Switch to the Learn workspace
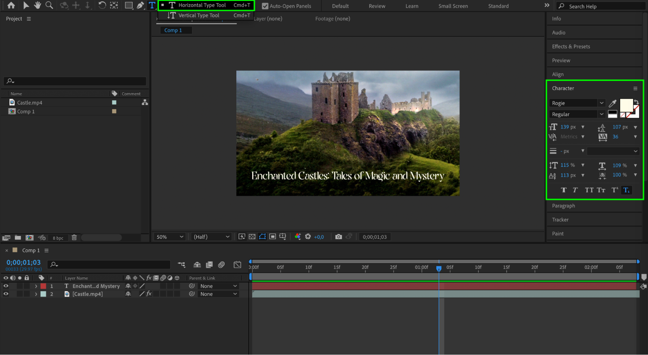 point(412,6)
